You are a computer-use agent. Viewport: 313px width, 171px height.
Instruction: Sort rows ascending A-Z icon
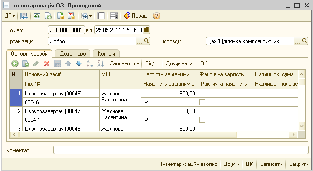[x=90, y=63]
